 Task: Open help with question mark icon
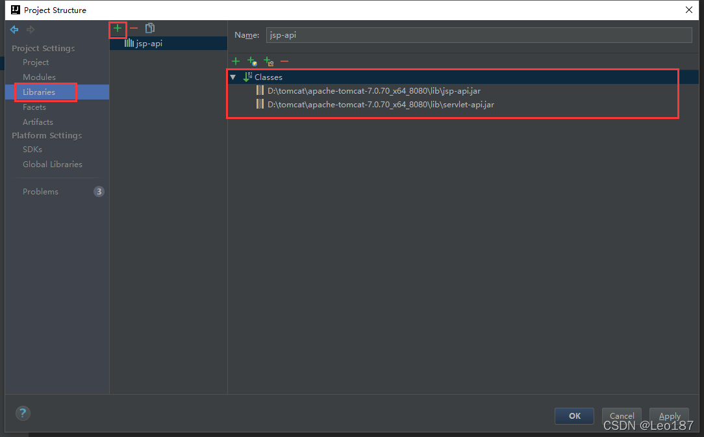pyautogui.click(x=23, y=413)
